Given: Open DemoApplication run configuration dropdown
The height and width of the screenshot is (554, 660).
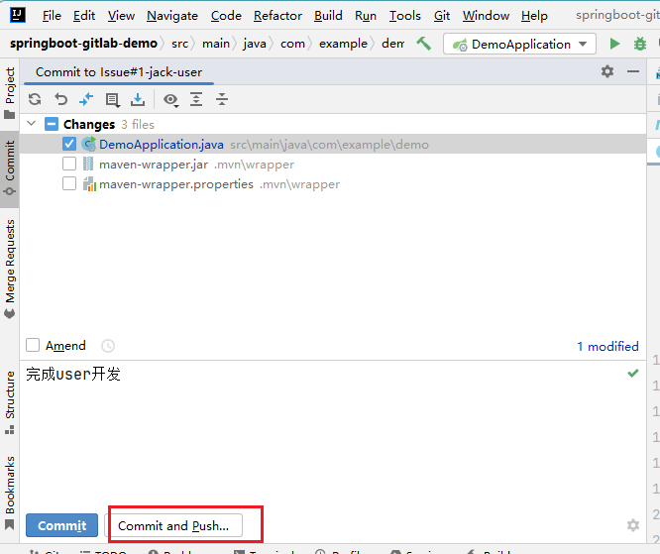Looking at the screenshot, I should 519,45.
